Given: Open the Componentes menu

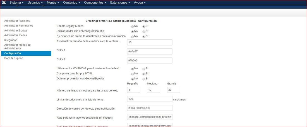Looking at the screenshot, I should (95, 3).
